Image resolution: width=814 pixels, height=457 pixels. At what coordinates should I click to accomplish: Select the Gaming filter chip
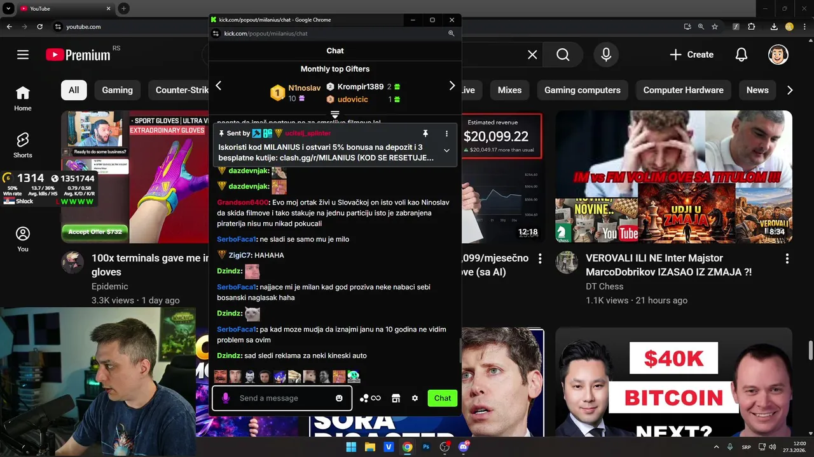117,90
